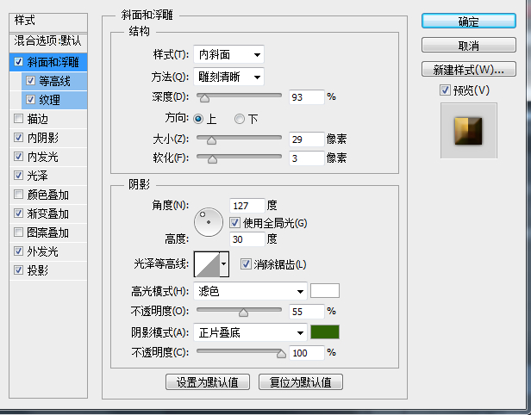Uncheck 使用全局光 checkbox
This screenshot has width=531, height=415.
point(234,222)
